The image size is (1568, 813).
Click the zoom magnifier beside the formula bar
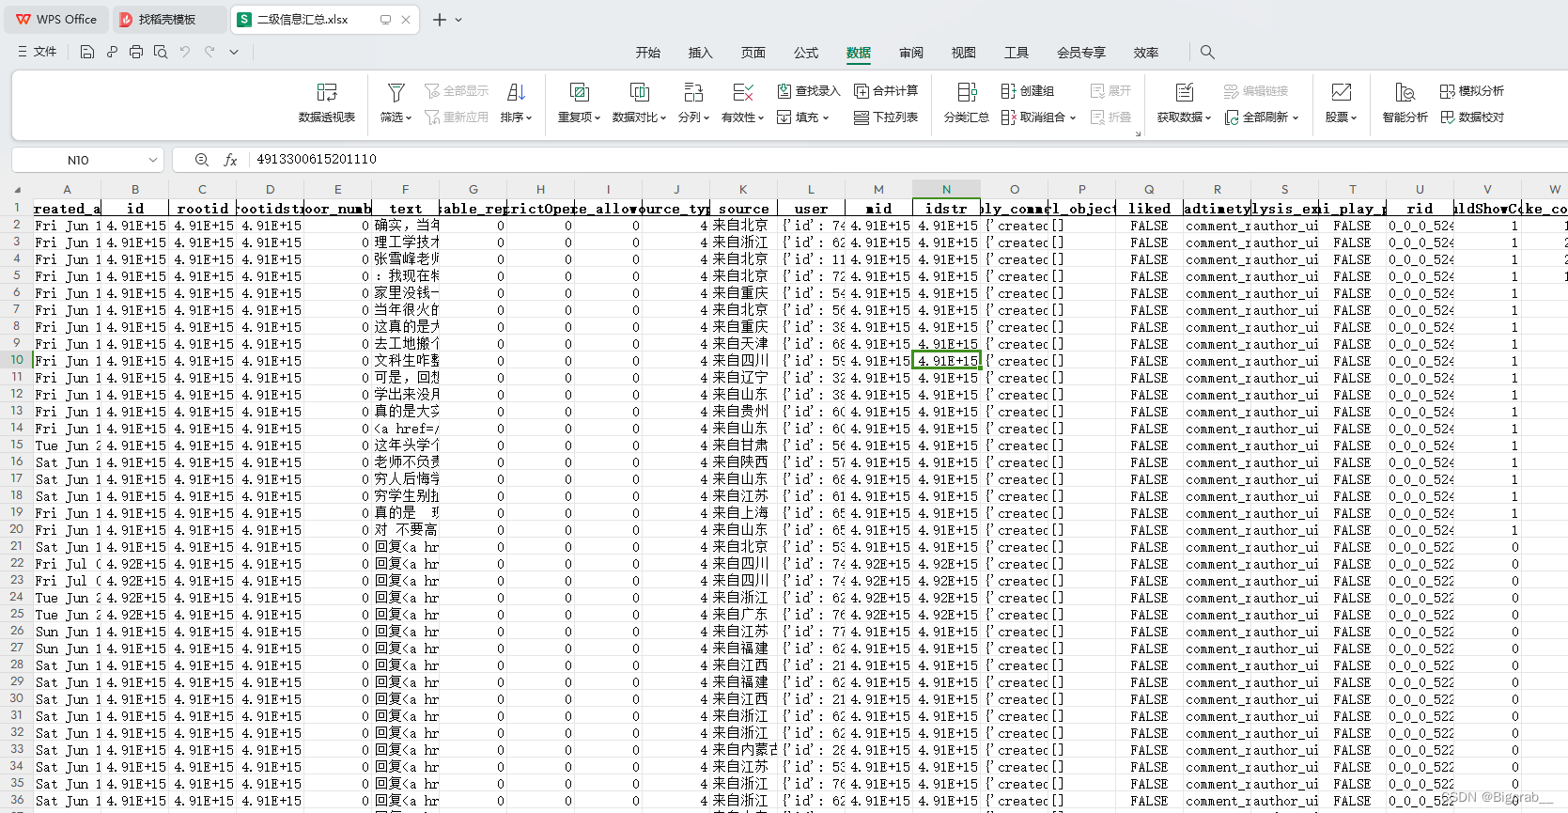pyautogui.click(x=201, y=160)
